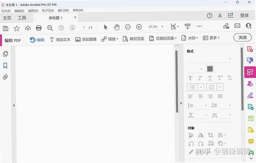Open the Find text magnifier
Viewport: 256px width, 163px height.
(x=50, y=28)
